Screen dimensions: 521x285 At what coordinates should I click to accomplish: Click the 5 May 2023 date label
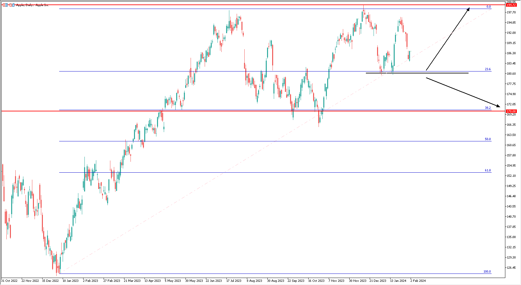173,281
